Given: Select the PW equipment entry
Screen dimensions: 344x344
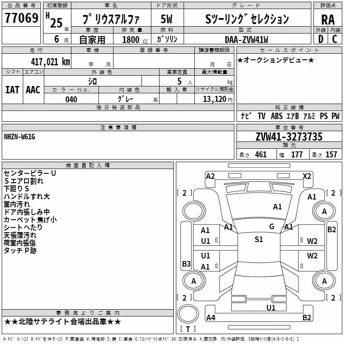Looking at the screenshot, I should coord(335,116).
